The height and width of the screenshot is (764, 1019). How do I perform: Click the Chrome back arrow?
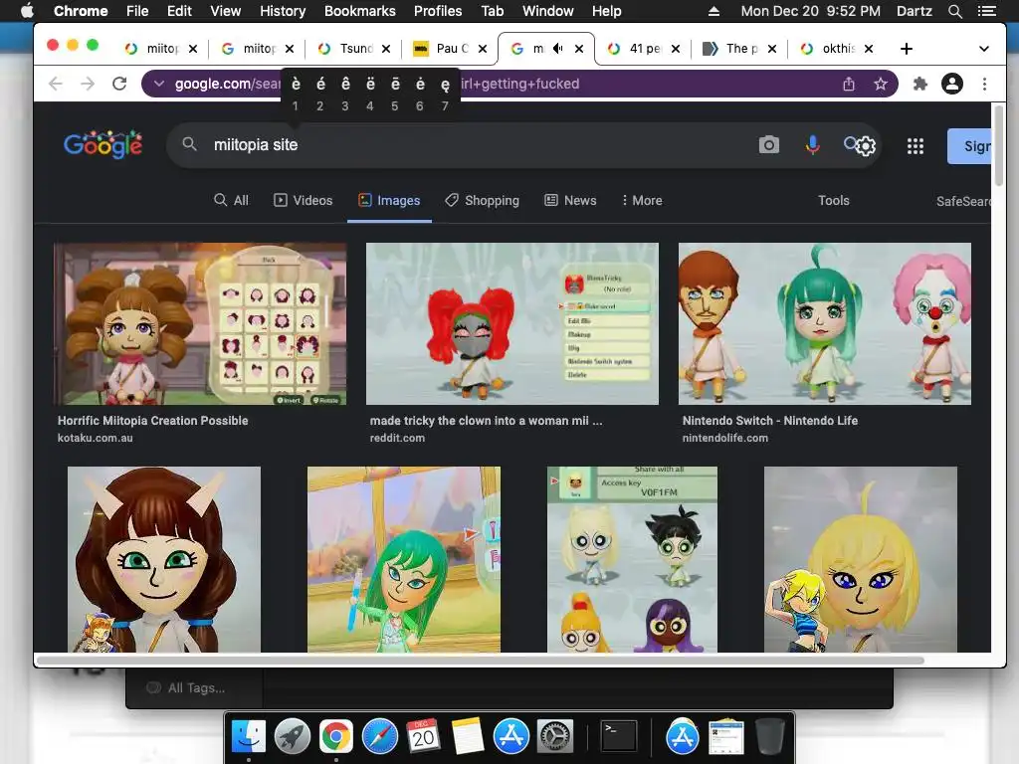(56, 84)
